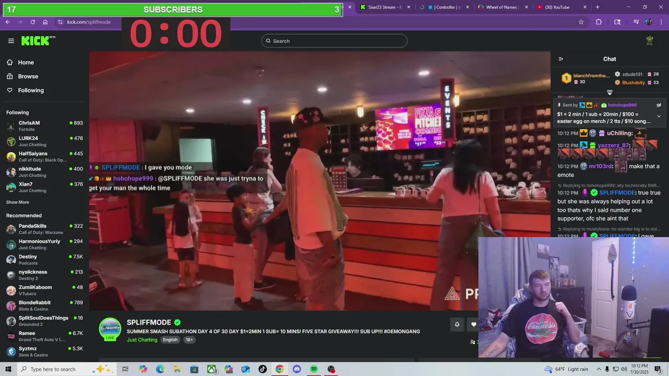This screenshot has width=669, height=376.
Task: Bookmark page with star icon
Action: click(x=581, y=22)
